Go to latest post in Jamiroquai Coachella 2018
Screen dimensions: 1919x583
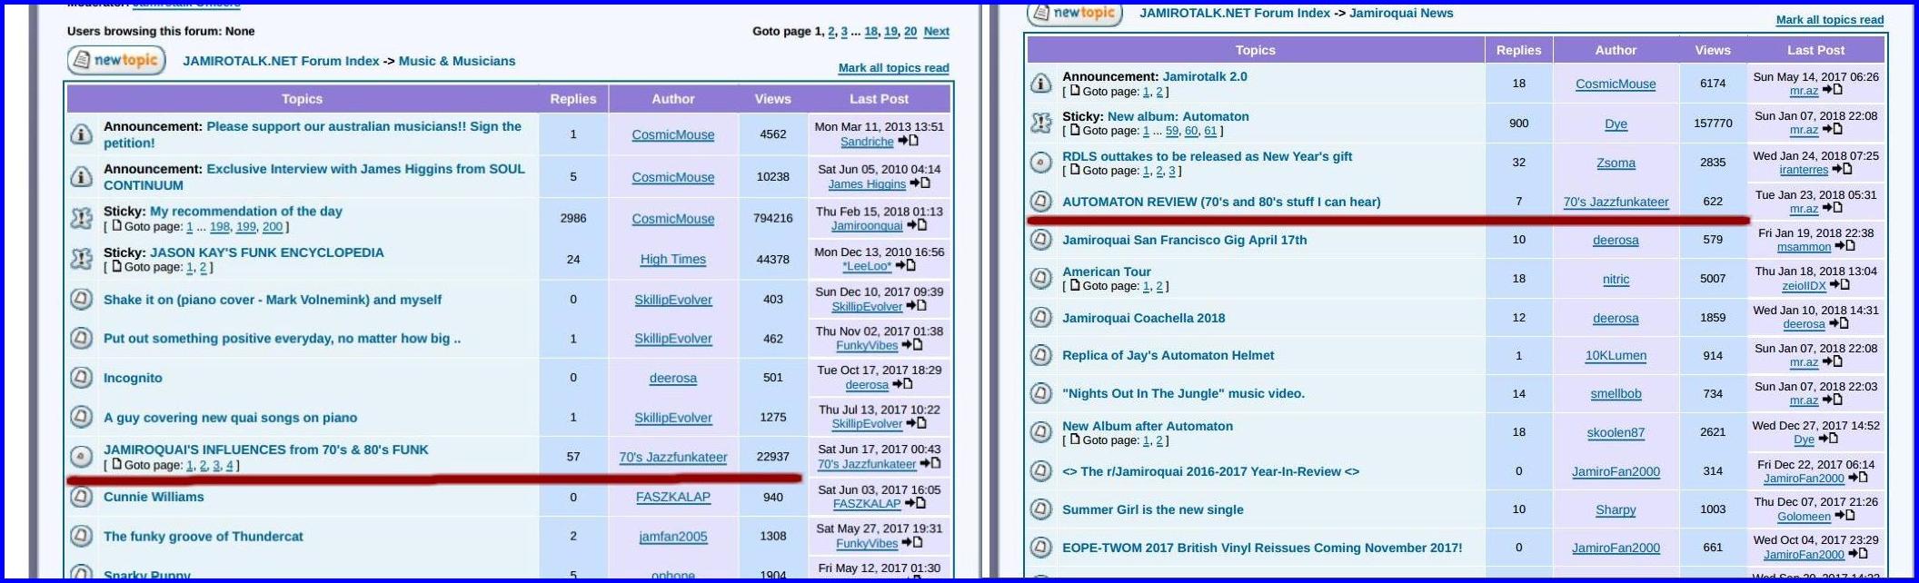pyautogui.click(x=1839, y=323)
